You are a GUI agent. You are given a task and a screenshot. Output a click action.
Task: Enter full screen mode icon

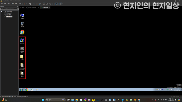tap(50, 4)
